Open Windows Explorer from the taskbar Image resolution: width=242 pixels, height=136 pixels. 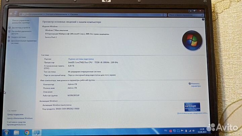pyautogui.click(x=16, y=133)
